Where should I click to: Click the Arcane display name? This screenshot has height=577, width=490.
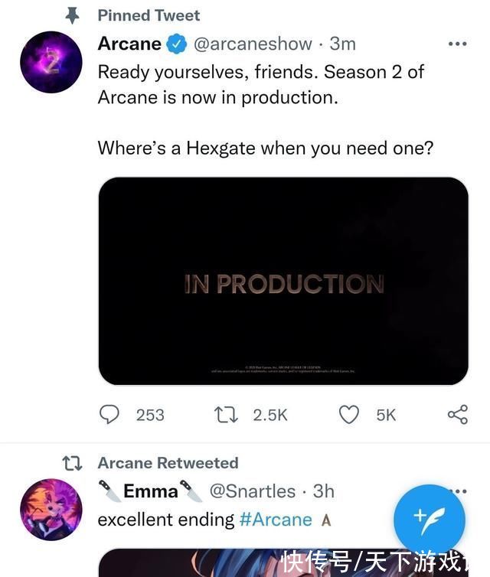[129, 44]
